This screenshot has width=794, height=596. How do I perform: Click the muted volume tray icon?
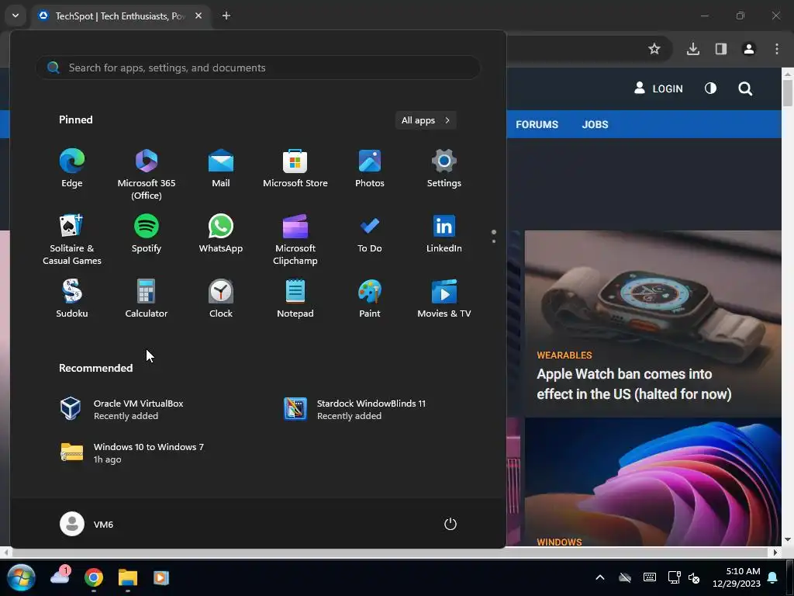694,577
